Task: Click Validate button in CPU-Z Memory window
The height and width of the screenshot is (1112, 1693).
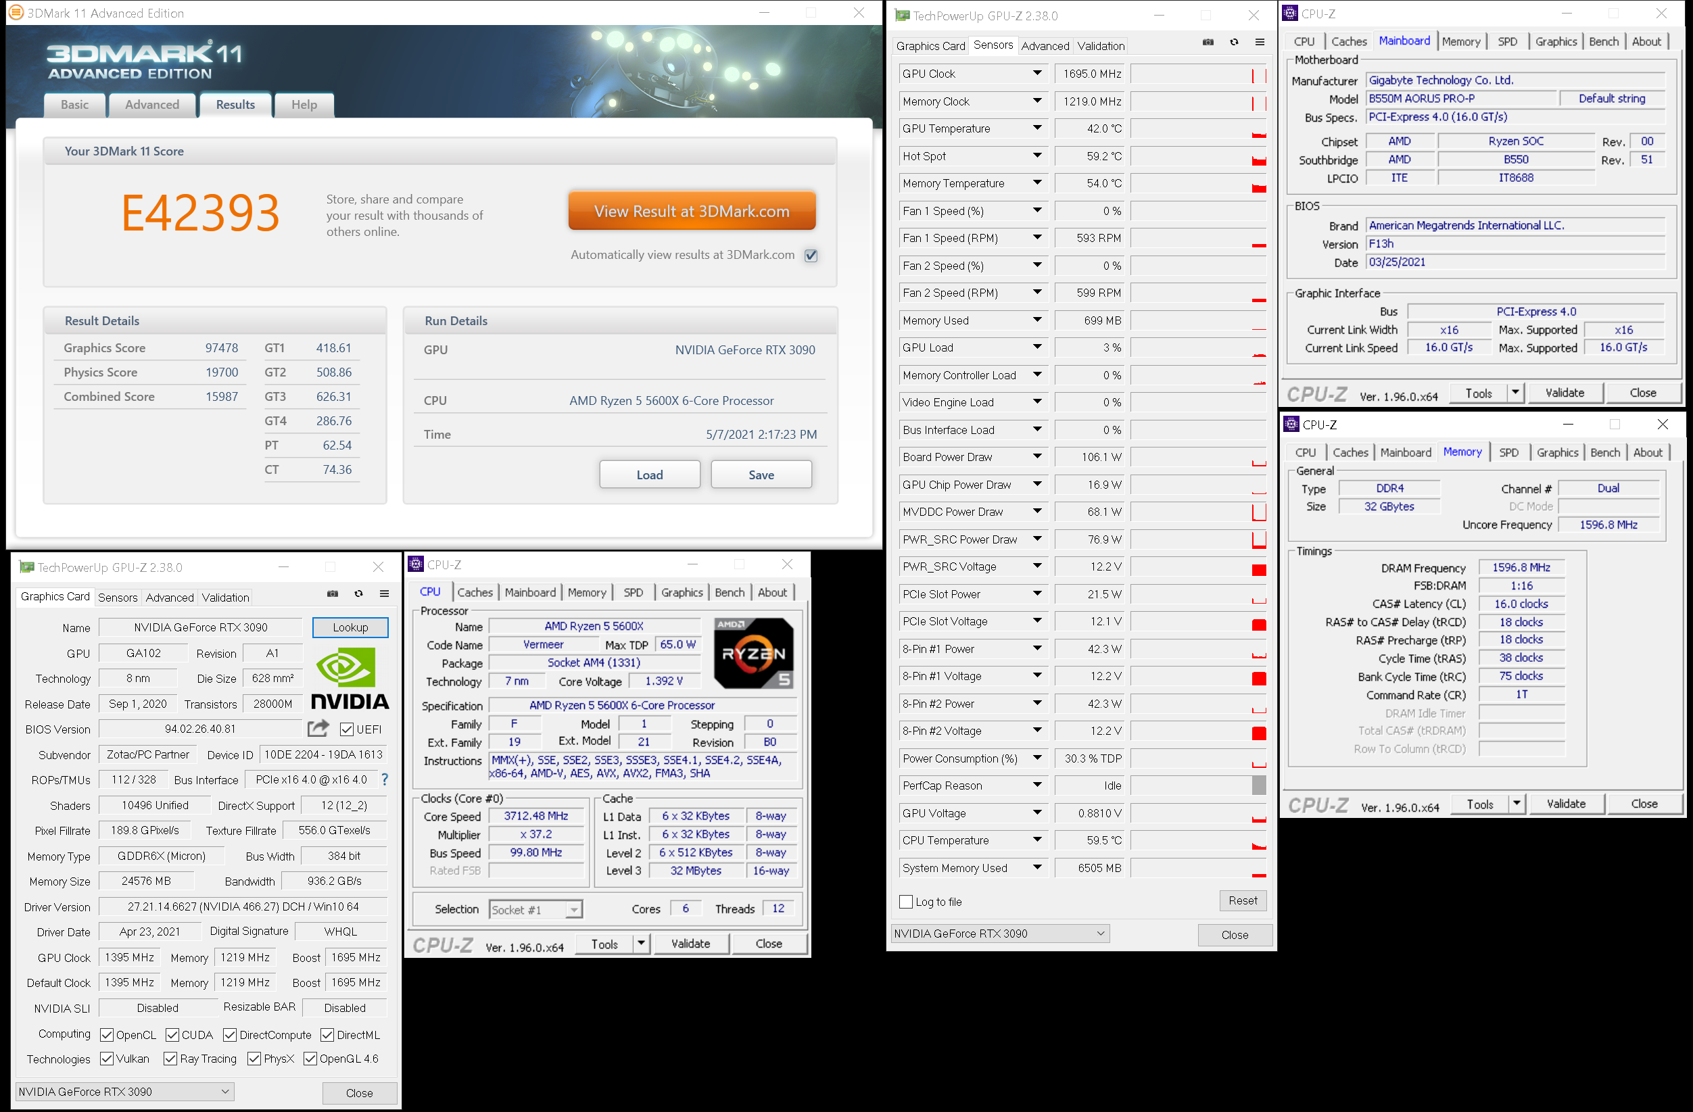Action: click(x=1566, y=804)
